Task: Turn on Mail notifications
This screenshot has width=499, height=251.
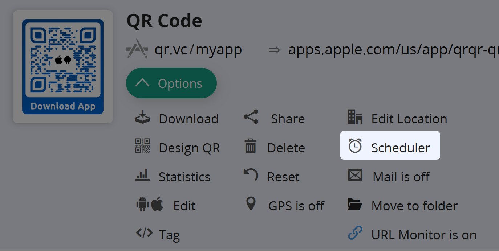Action: point(355,176)
